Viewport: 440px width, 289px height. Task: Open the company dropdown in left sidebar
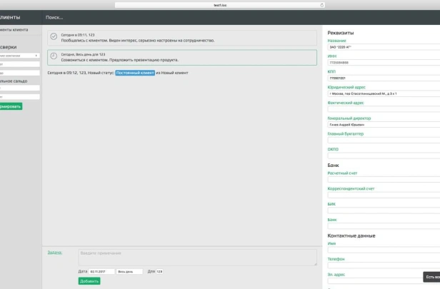[x=19, y=55]
